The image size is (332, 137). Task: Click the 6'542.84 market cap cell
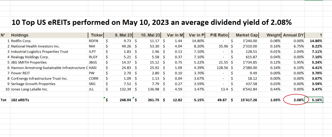[x=244, y=89]
